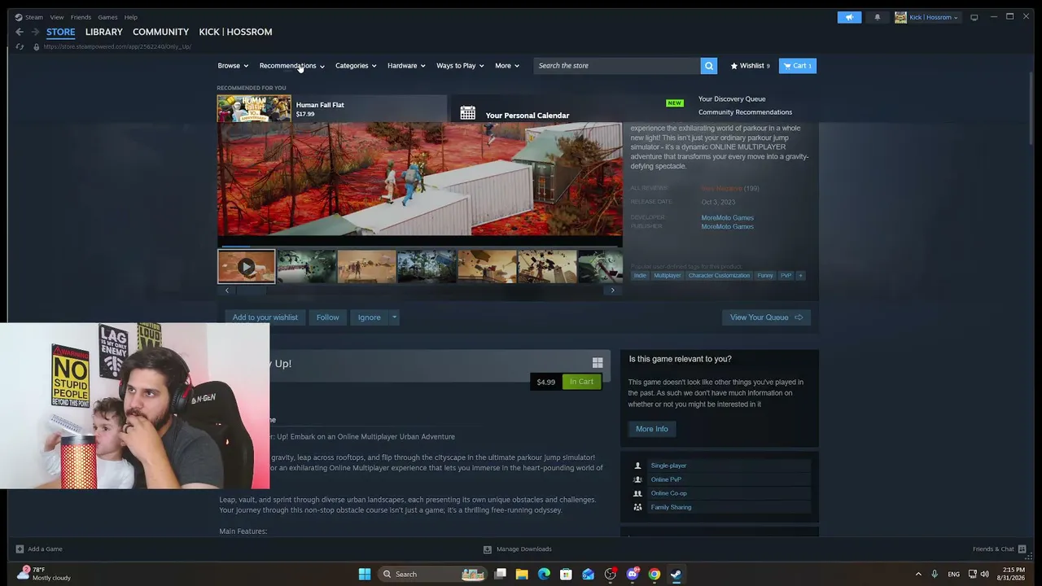Image resolution: width=1042 pixels, height=586 pixels.
Task: Click the Manage Downloads icon
Action: coord(488,549)
